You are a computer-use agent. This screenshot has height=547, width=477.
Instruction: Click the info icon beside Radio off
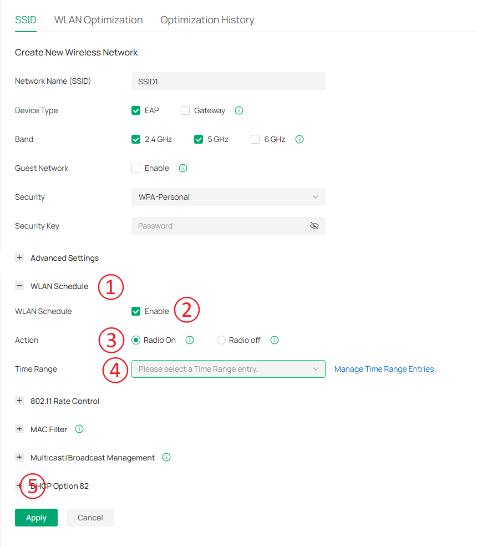(274, 340)
